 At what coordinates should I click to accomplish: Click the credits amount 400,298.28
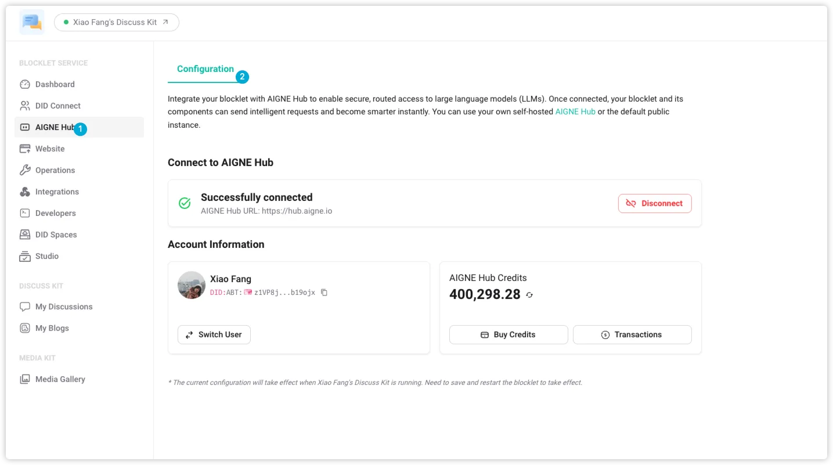[485, 294]
